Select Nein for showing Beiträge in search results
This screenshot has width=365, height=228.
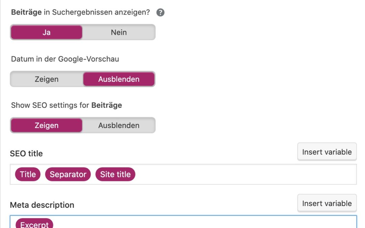coord(119,32)
